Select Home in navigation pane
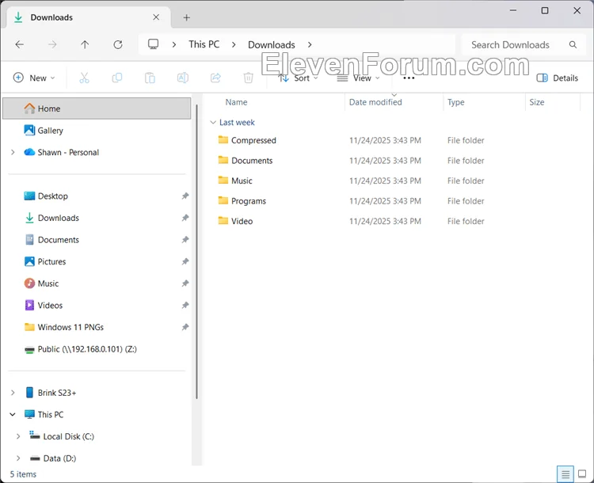The image size is (594, 483). coord(97,108)
